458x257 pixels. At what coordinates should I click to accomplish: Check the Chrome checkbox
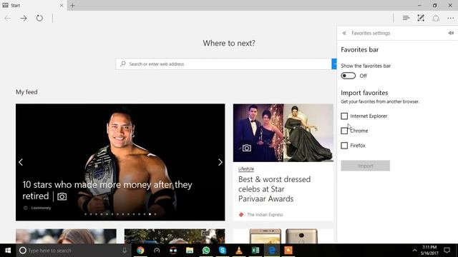(x=344, y=131)
